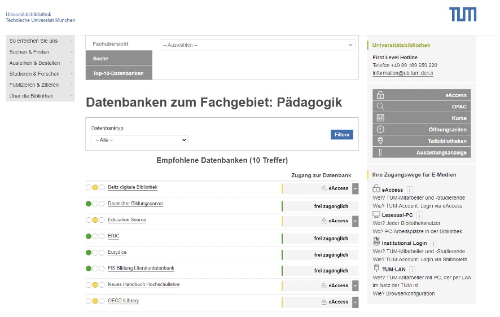Viewport: 500px width, 317px height.
Task: Click the TUM logo
Action: point(462,15)
